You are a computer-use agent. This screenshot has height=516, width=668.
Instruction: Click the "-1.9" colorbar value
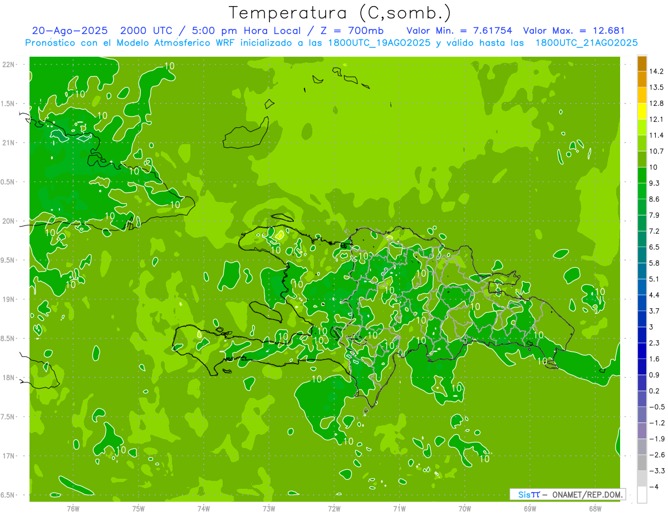click(x=657, y=439)
